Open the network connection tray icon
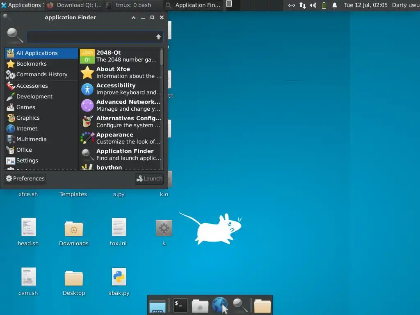This screenshot has width=420, height=315. [292, 5]
